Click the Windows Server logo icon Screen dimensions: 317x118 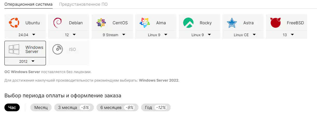click(14, 49)
